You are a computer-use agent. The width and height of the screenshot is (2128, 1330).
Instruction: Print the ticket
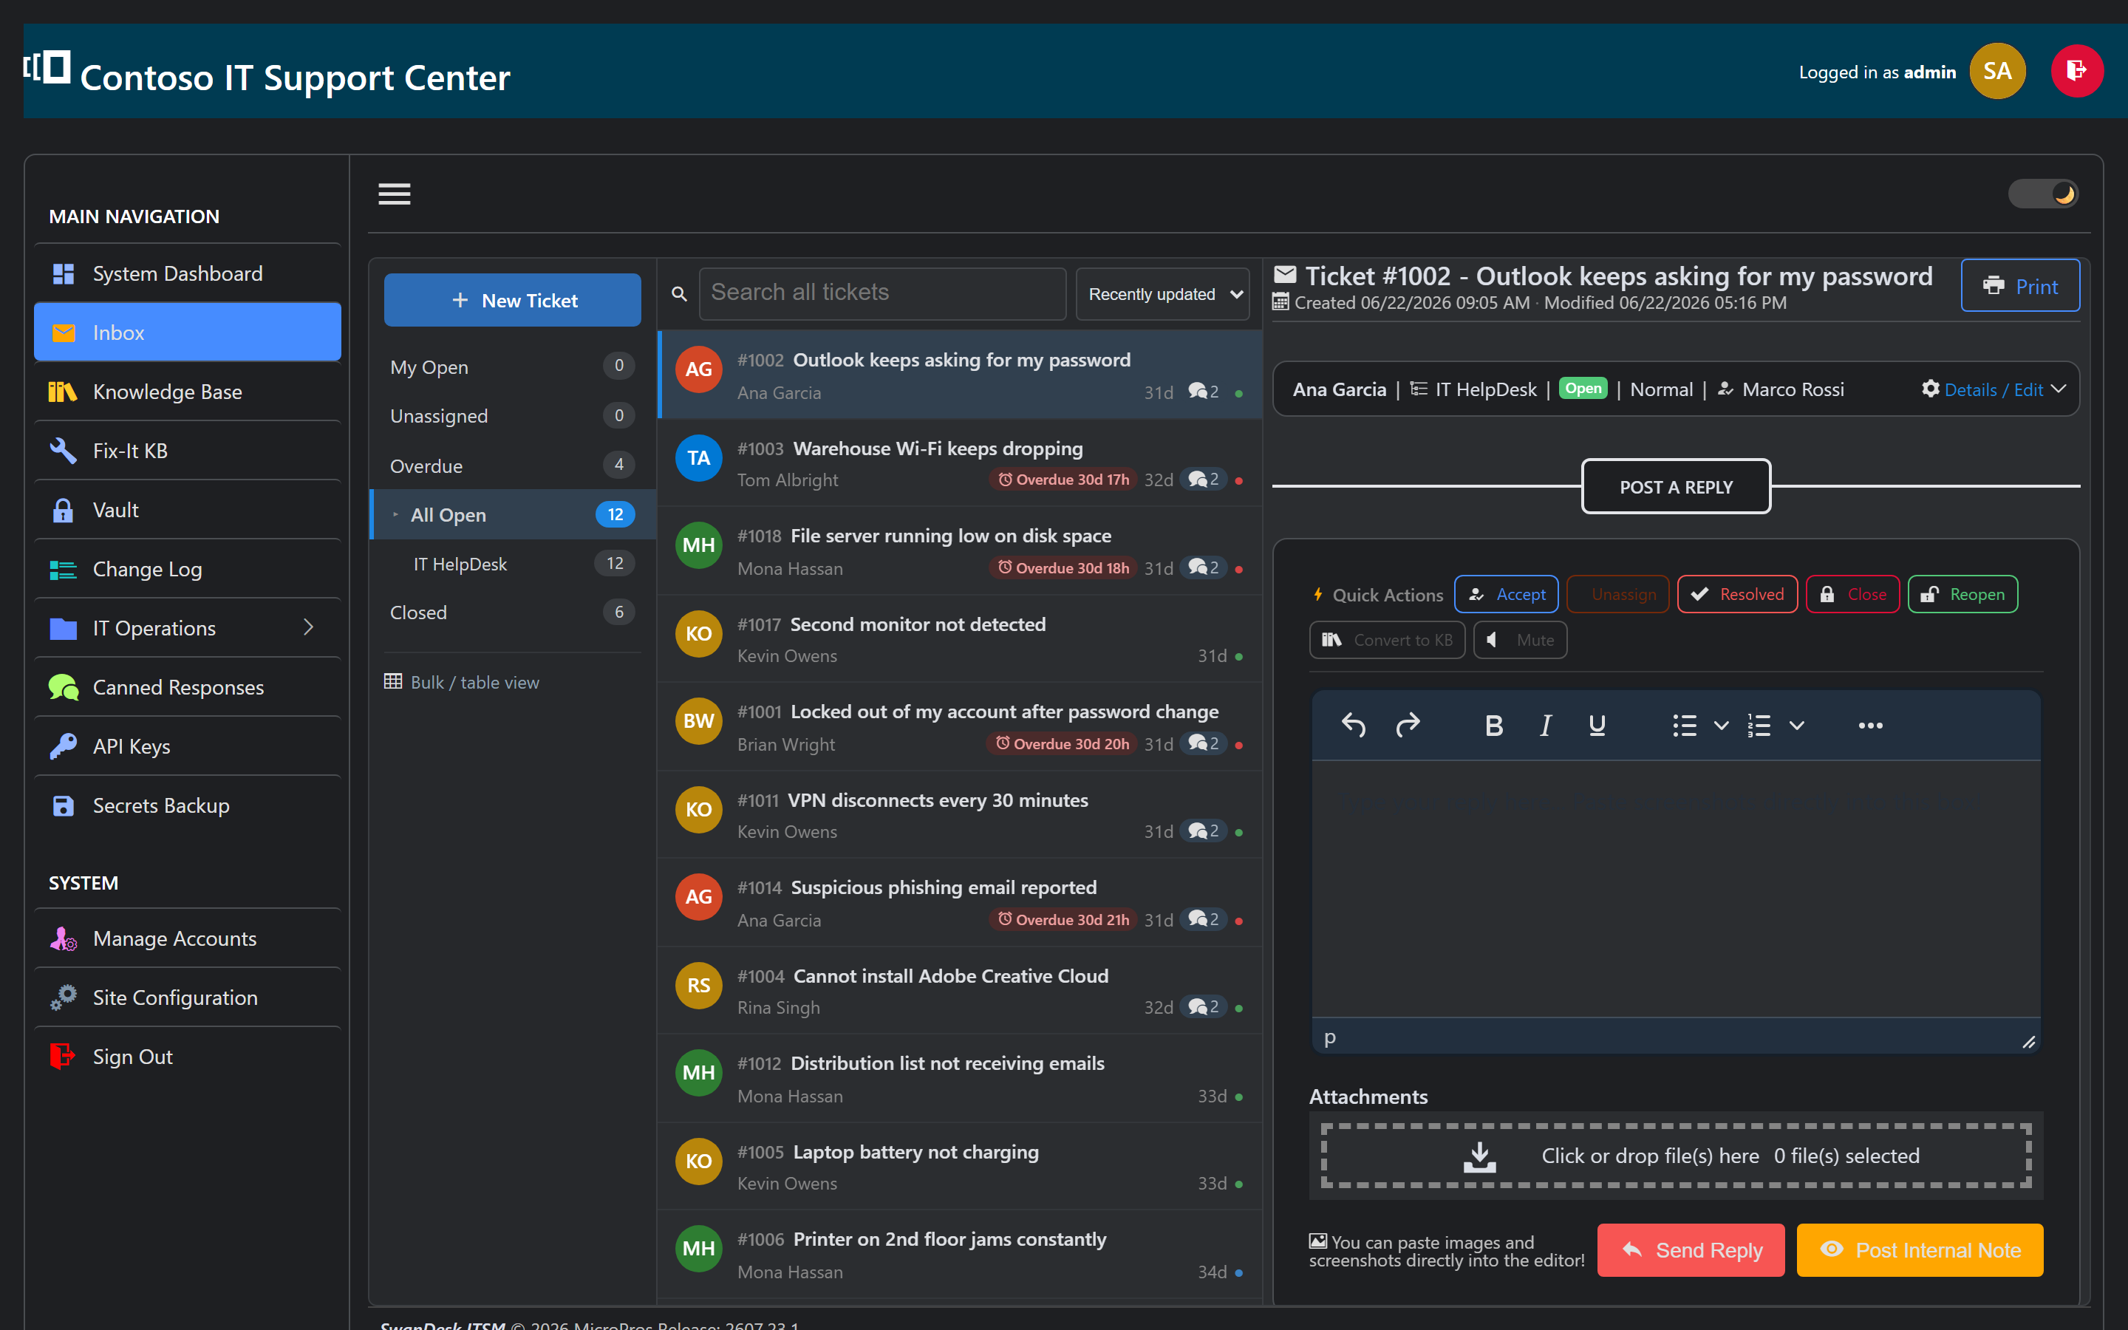(2020, 286)
